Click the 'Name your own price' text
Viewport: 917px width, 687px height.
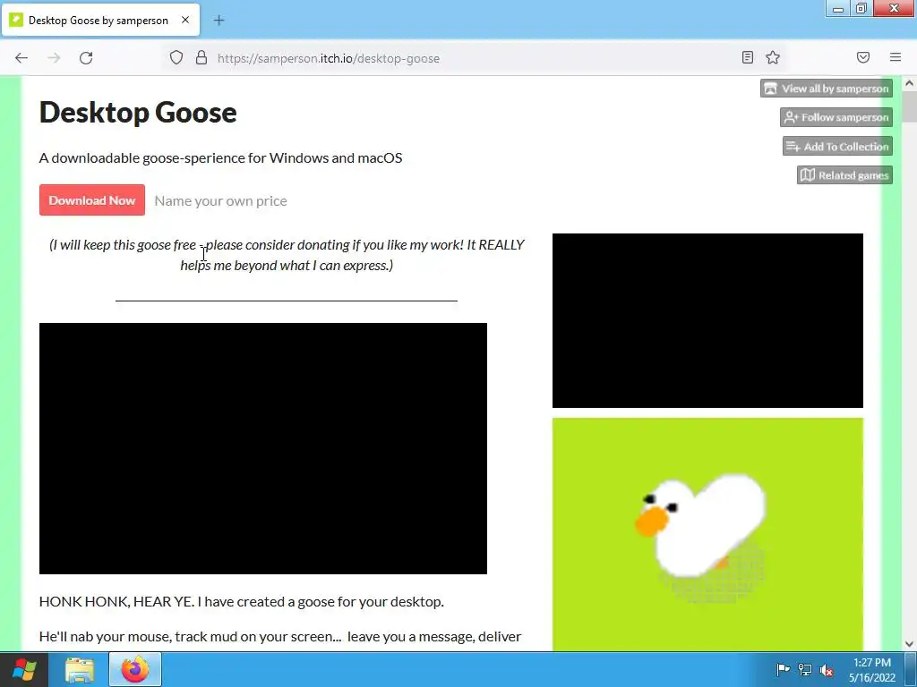click(220, 201)
